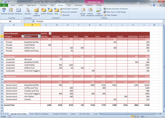Minimize the ribbon with the caret icon
Screen dimensions: 165x118
coord(151,5)
